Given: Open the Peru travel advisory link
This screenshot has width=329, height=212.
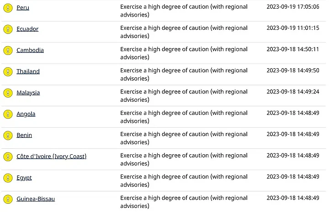Looking at the screenshot, I should 23,8.
